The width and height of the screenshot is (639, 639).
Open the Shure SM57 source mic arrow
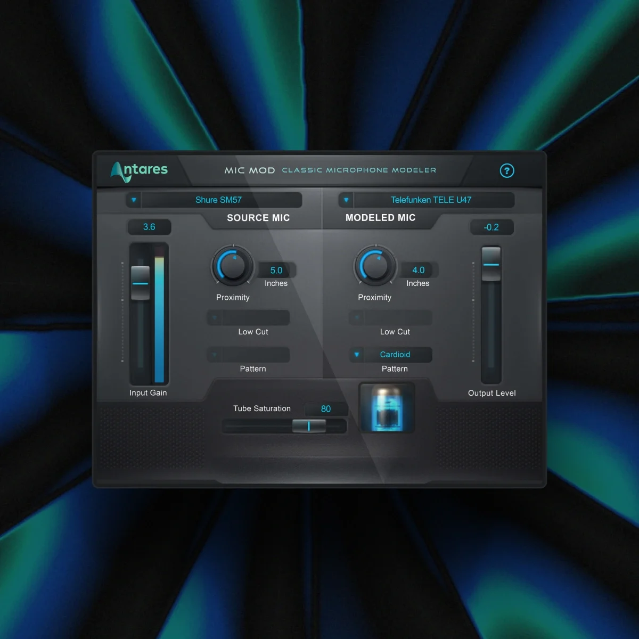pos(134,200)
